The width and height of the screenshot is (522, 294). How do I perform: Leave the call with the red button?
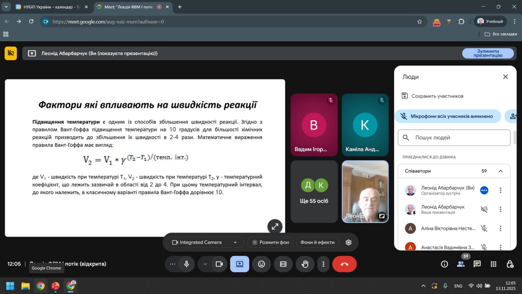[344, 264]
